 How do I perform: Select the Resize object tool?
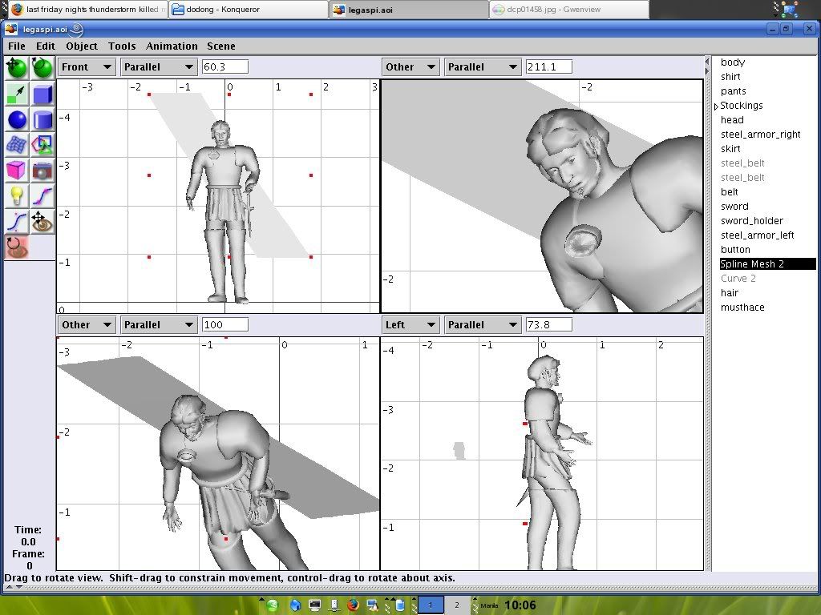coord(17,94)
